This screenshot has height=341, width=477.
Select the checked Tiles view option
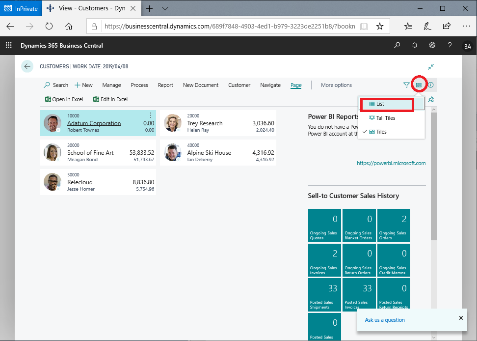click(391, 132)
